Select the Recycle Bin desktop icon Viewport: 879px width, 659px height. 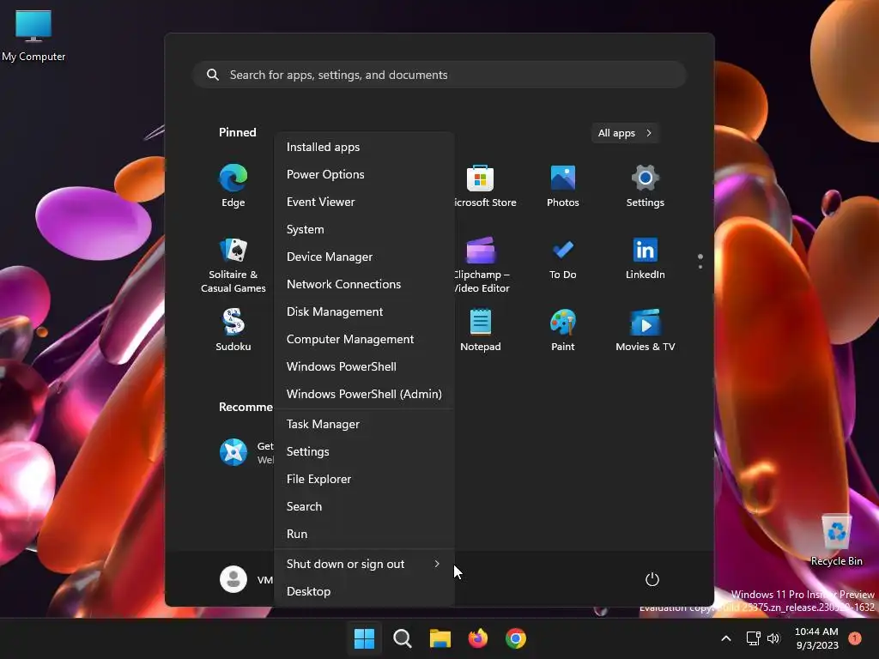coord(836,540)
